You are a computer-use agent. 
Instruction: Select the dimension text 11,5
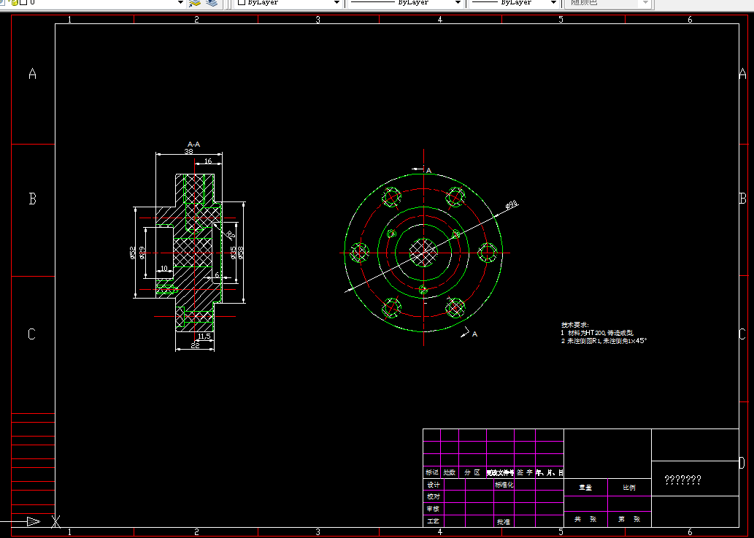click(204, 336)
